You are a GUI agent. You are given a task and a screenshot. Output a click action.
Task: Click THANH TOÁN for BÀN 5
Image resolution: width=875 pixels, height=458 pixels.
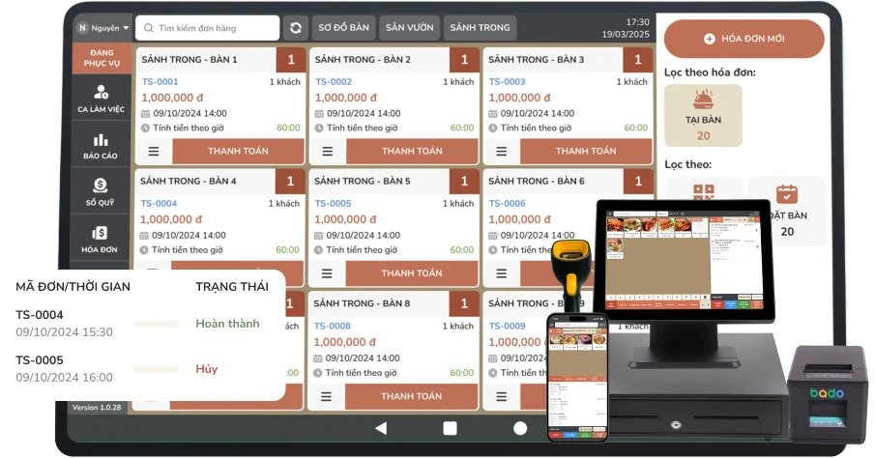point(412,273)
